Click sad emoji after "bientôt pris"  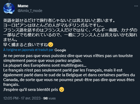click(62, 90)
